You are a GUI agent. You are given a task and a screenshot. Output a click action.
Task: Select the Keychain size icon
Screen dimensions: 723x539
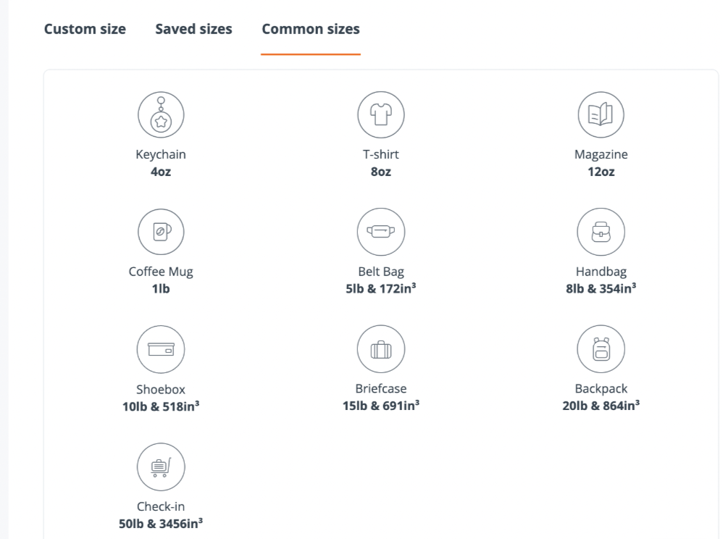click(x=161, y=116)
